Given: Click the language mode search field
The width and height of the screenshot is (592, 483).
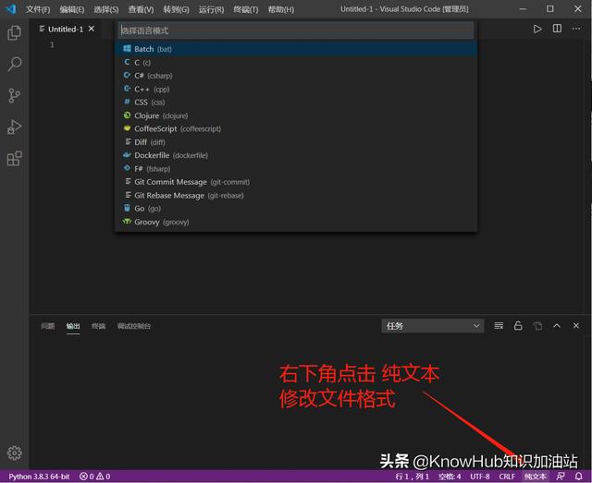Looking at the screenshot, I should 296,30.
